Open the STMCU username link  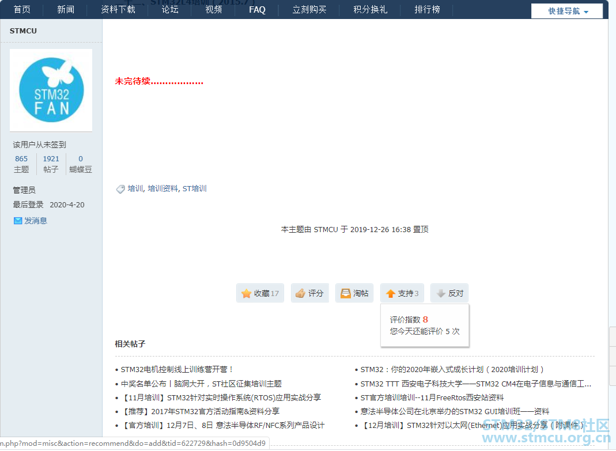(23, 31)
